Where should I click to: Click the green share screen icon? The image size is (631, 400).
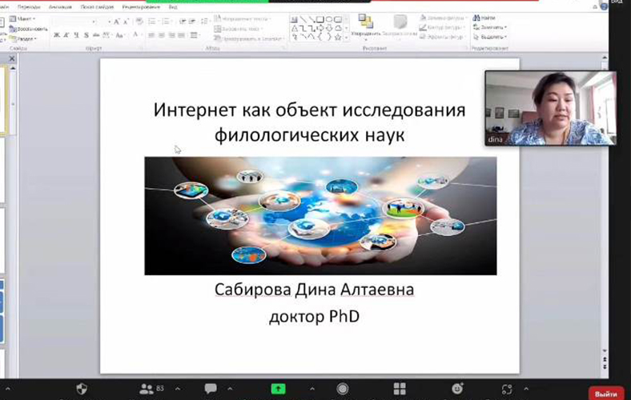pos(278,389)
